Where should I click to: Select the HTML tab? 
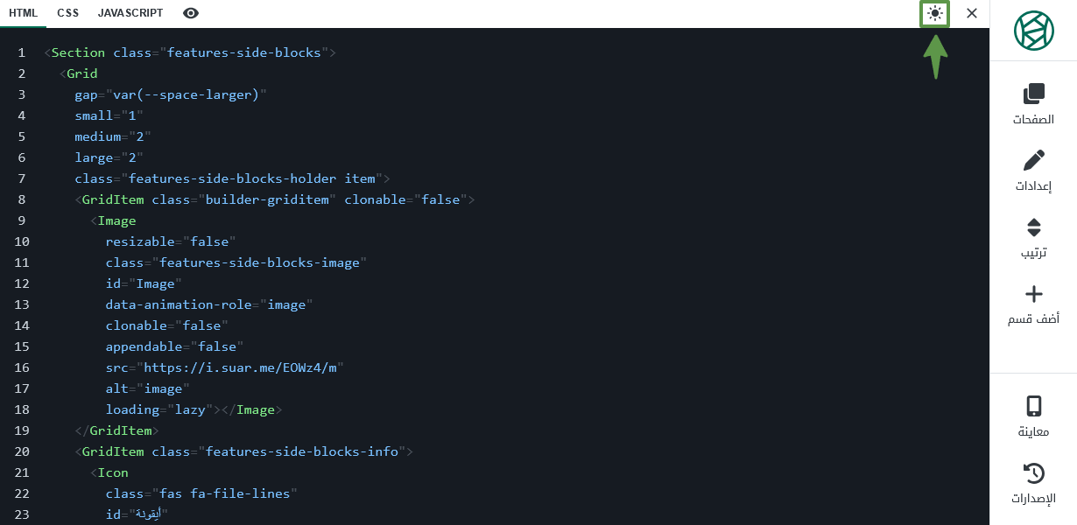tap(23, 13)
